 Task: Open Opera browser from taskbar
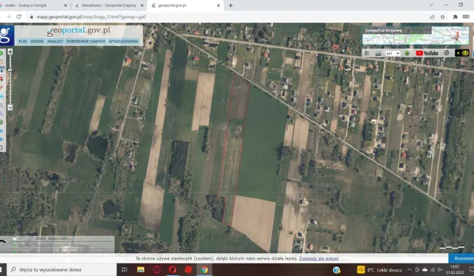172,269
